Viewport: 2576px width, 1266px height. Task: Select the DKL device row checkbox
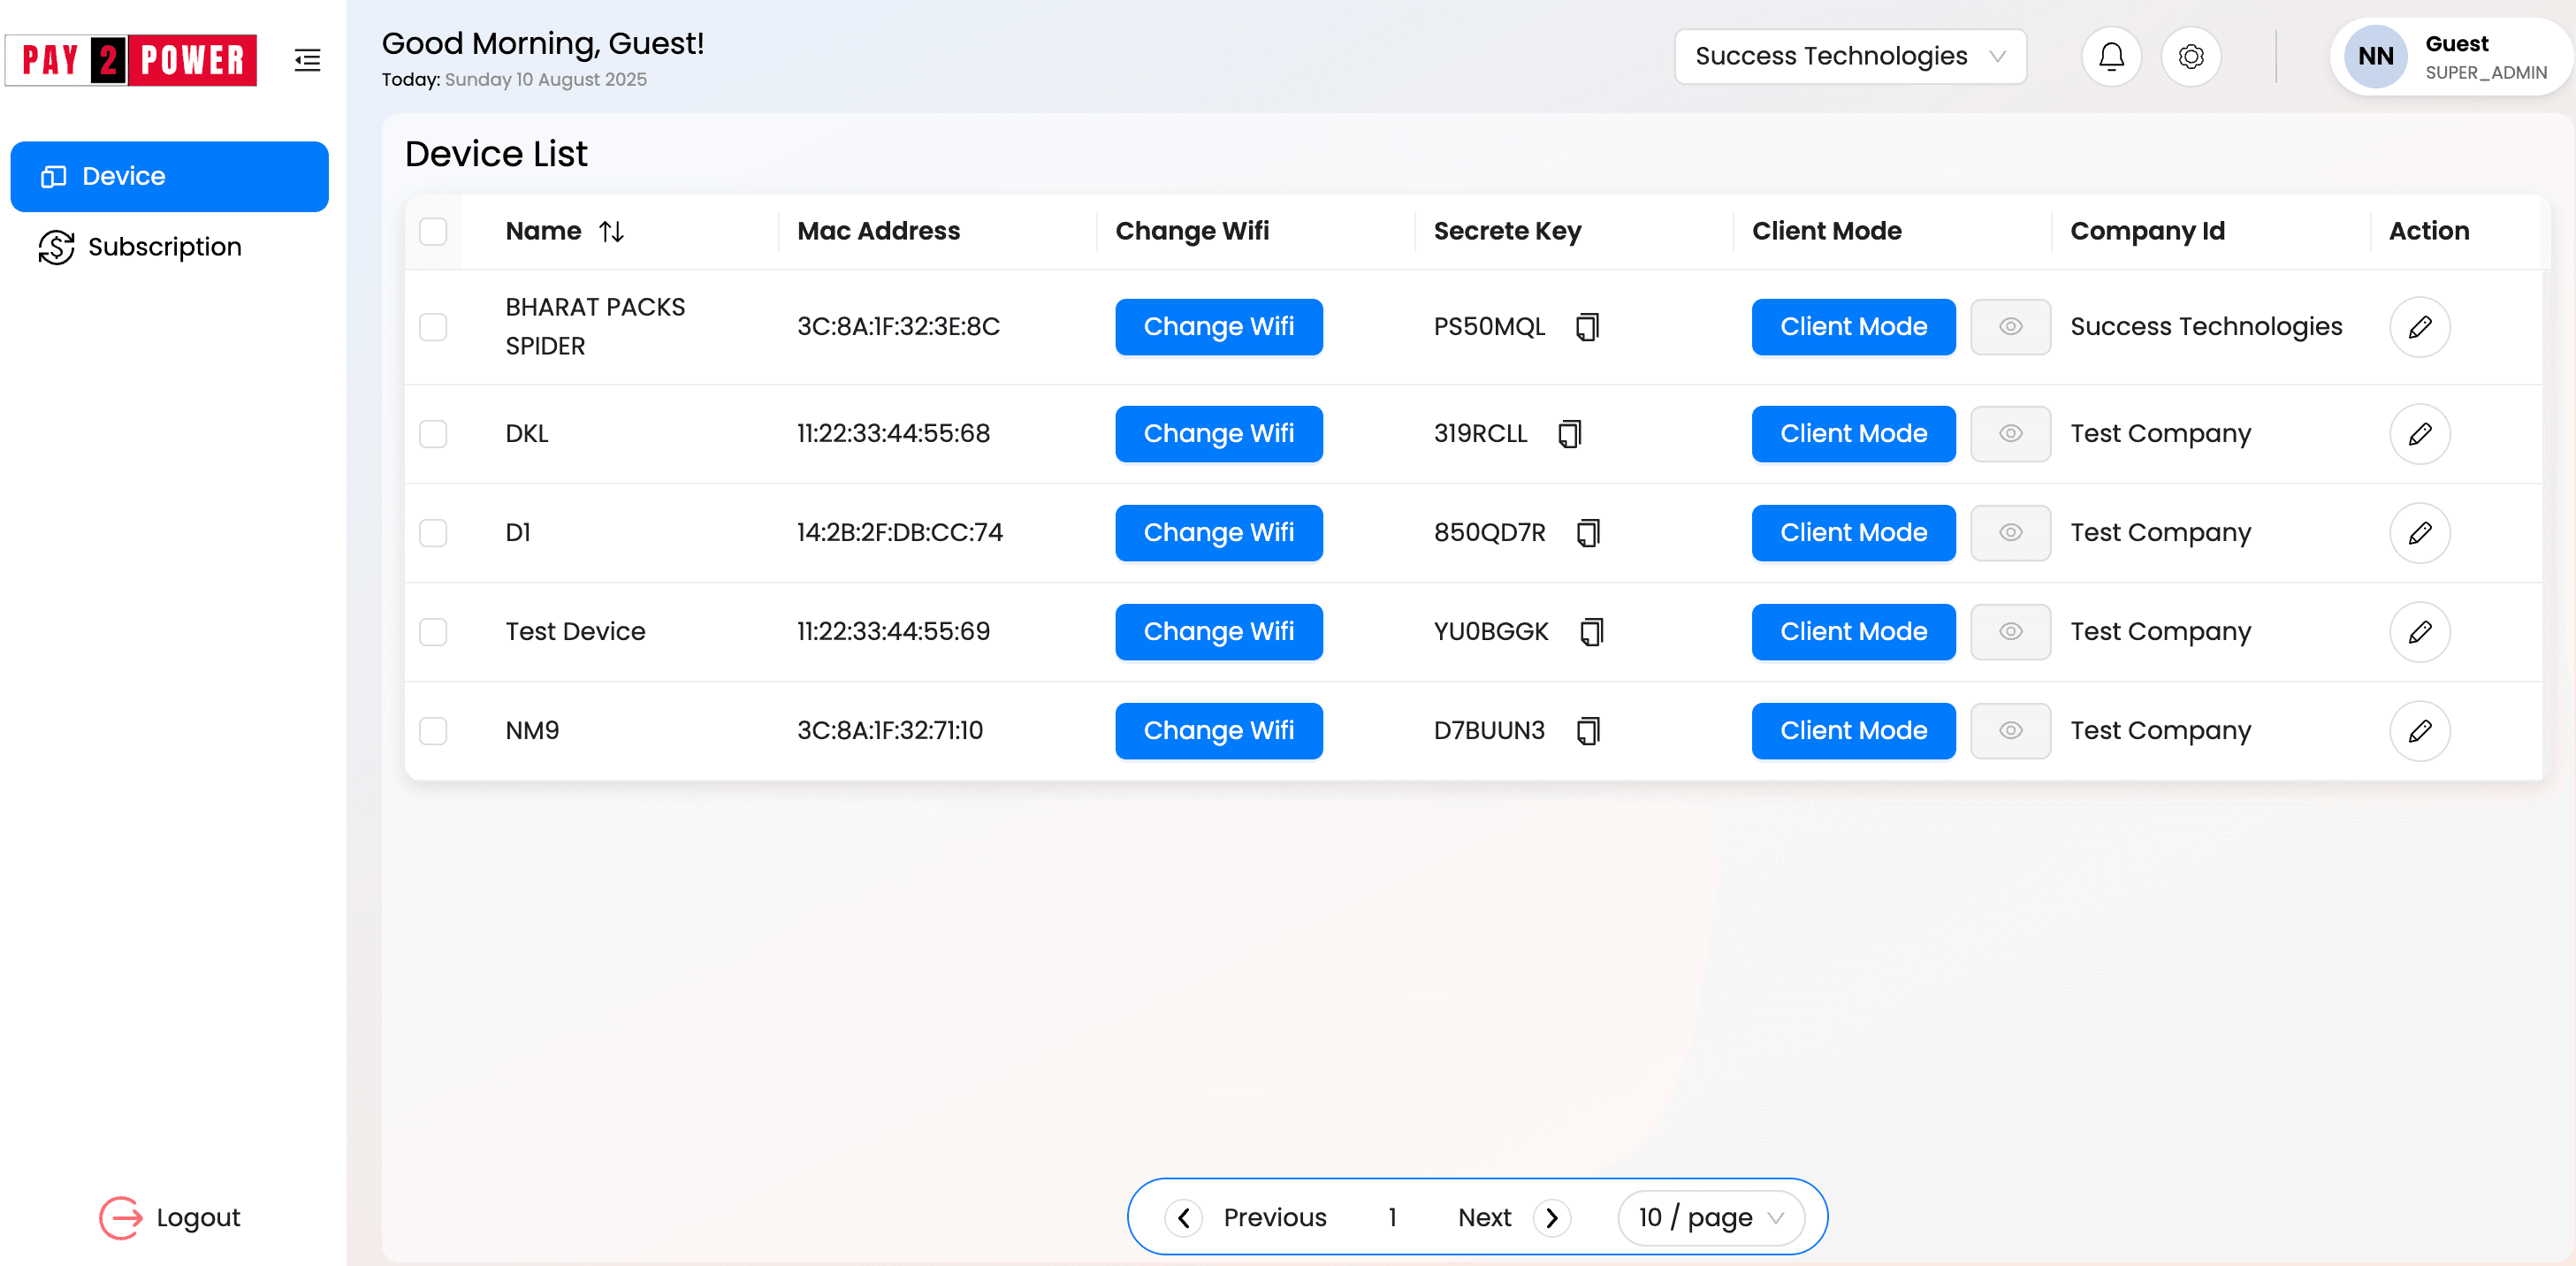433,434
